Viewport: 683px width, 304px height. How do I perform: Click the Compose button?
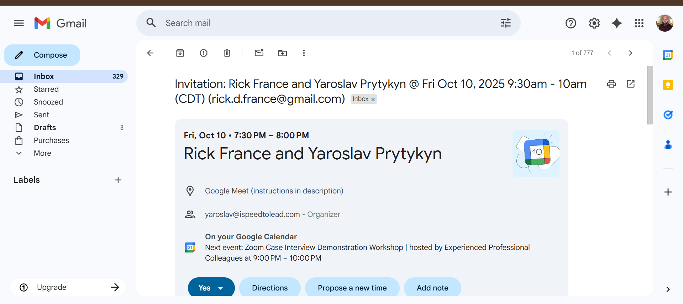(x=42, y=55)
